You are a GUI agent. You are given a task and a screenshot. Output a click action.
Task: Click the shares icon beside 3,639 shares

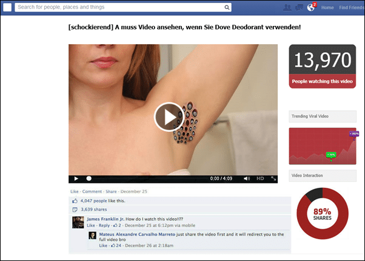point(75,210)
